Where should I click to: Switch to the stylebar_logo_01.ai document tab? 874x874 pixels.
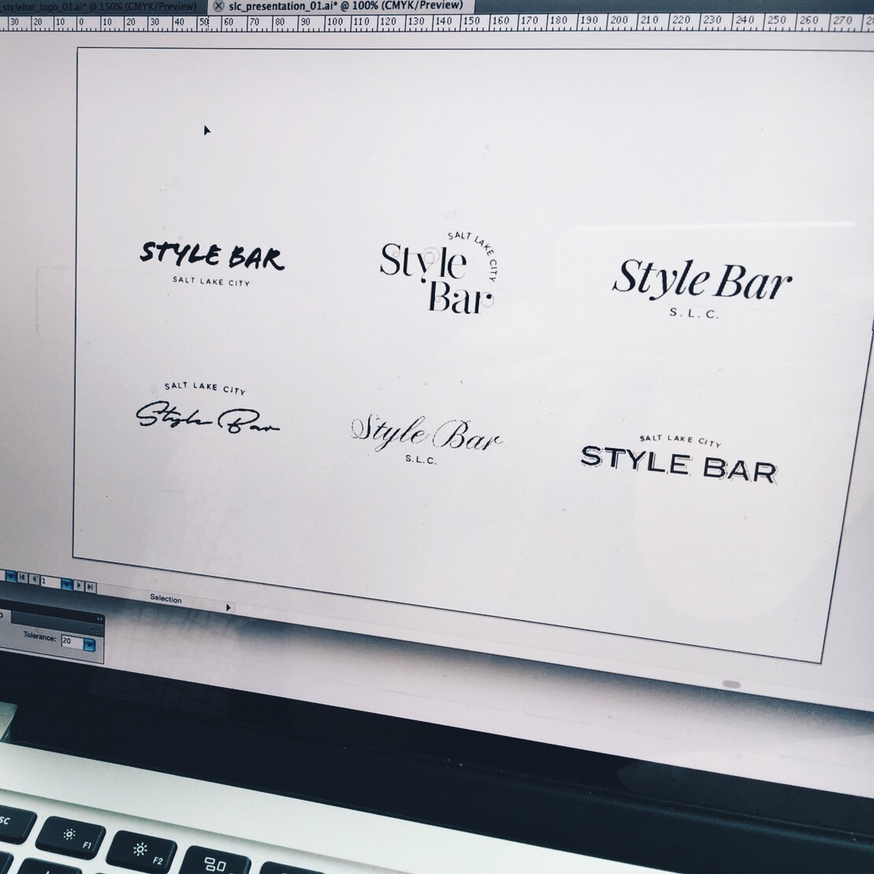pyautogui.click(x=99, y=7)
